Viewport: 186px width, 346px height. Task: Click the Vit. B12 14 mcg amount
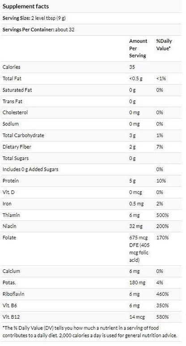point(137,317)
